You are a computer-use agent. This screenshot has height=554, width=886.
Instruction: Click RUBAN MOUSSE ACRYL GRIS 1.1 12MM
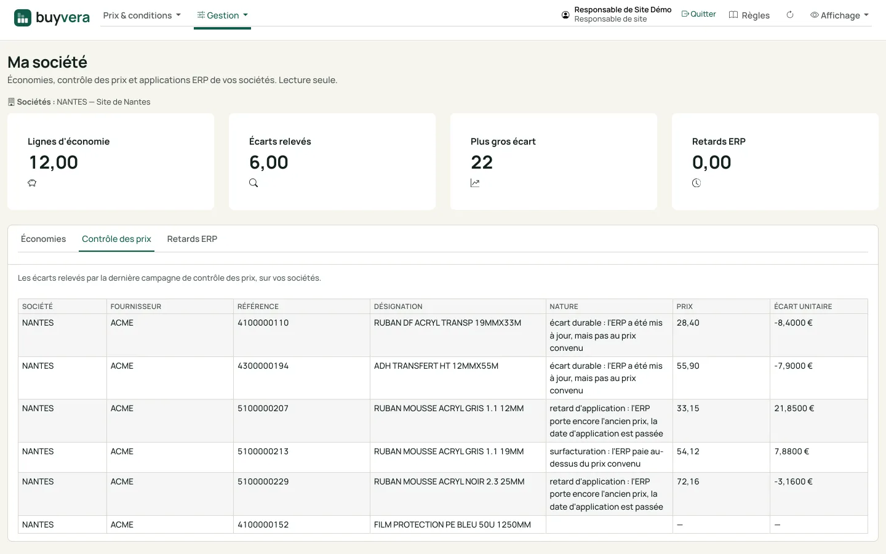coord(449,408)
